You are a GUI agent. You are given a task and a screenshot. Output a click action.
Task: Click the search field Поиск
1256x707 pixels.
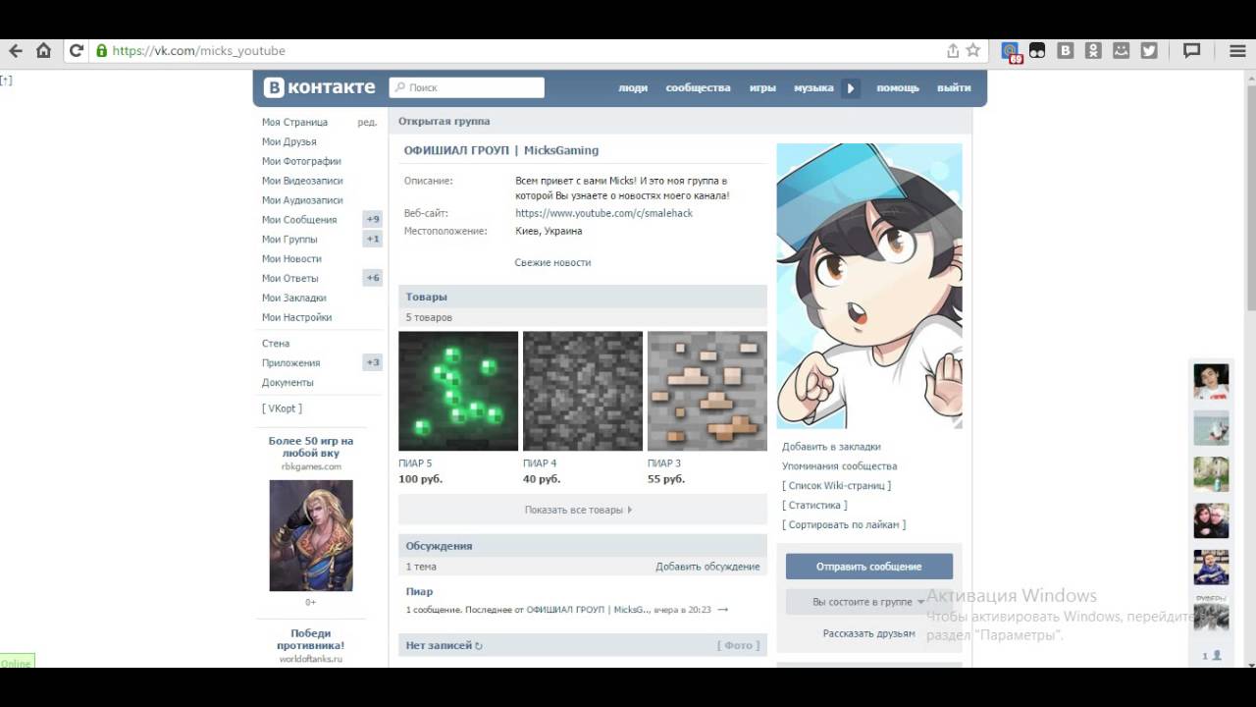click(x=467, y=87)
